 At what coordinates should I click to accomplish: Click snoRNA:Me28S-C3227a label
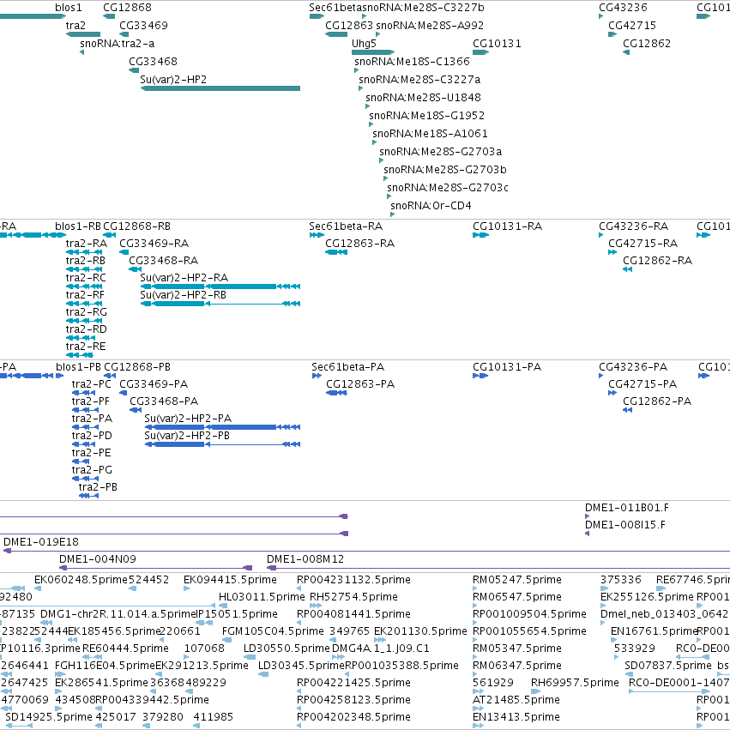click(x=419, y=80)
